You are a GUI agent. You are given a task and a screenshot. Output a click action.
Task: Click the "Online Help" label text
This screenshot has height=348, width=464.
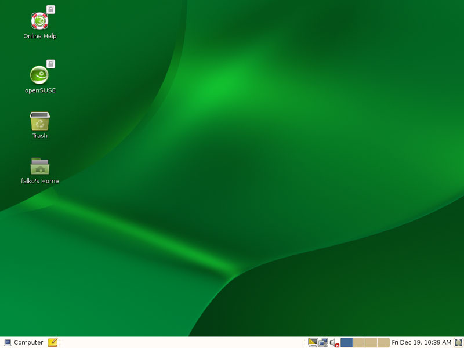click(40, 36)
